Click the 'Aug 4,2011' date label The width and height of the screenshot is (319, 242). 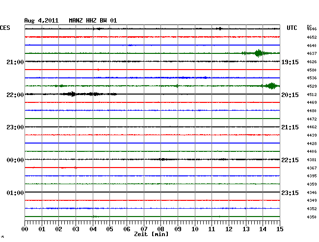pyautogui.click(x=41, y=21)
